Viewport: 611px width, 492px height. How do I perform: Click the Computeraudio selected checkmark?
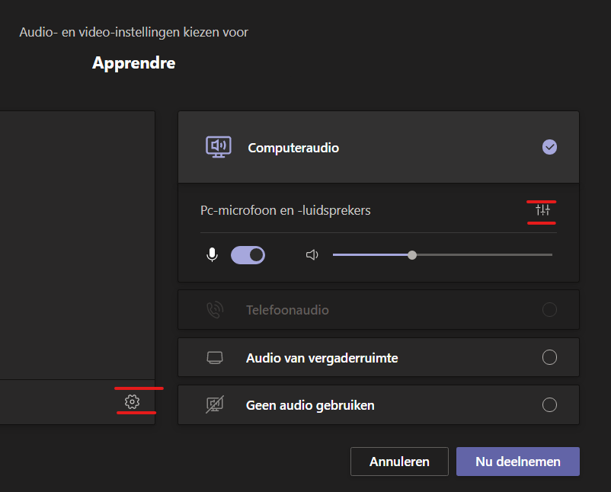[x=549, y=147]
